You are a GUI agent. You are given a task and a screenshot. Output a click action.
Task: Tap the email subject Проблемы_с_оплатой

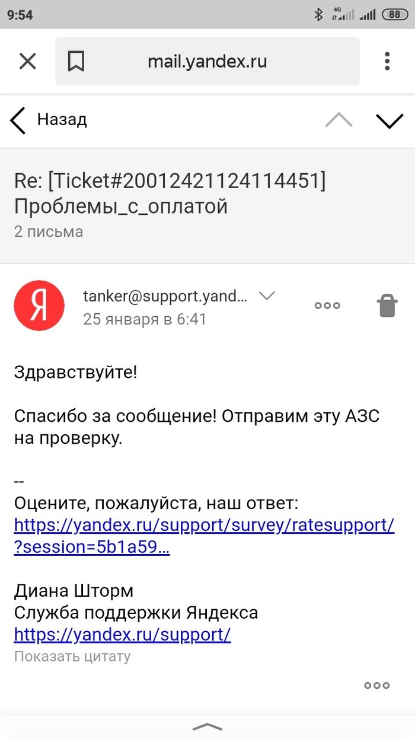coord(121,206)
